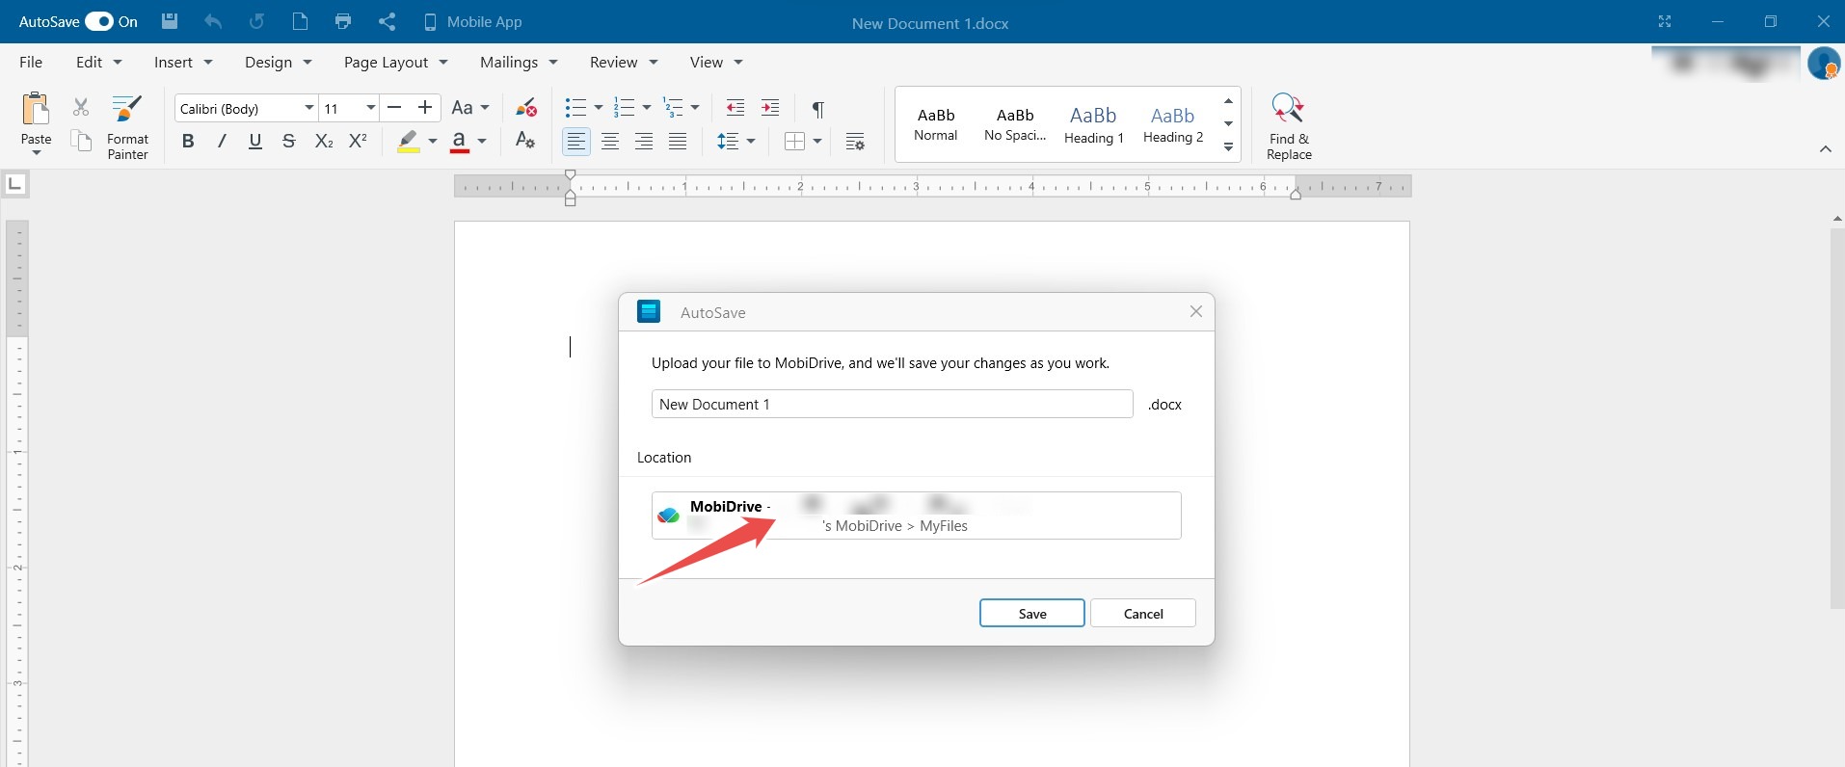Open the Mobile App option

[x=472, y=21]
